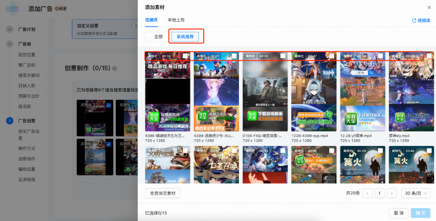Screen dimensions: 436x221
Task: Open the 12.28 ylf原神.mp4 thumbnail
Action: [363, 92]
